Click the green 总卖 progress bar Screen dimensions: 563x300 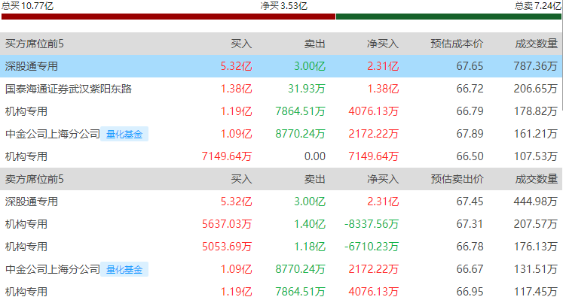tap(448, 17)
